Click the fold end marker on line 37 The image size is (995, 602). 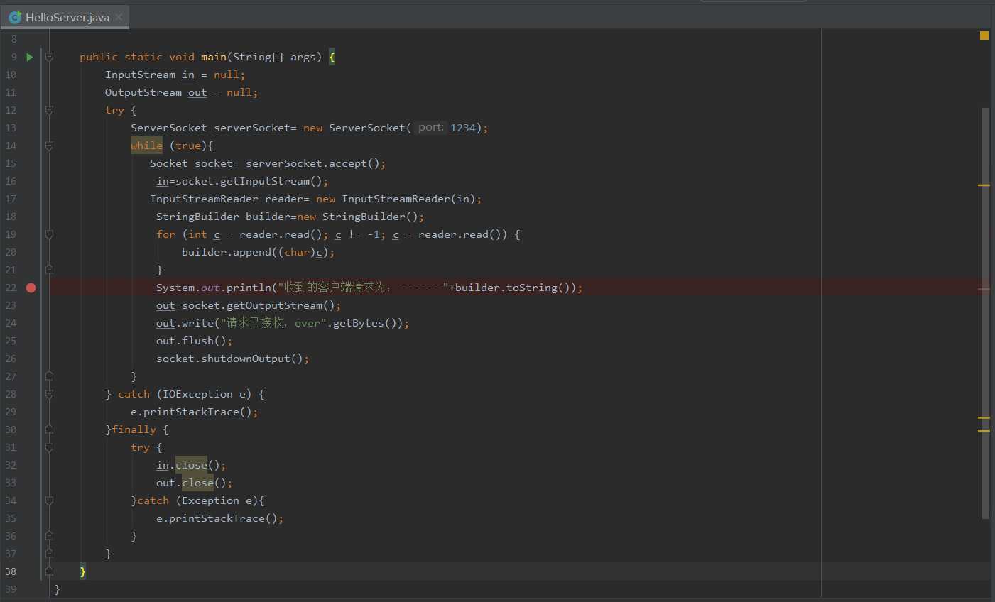pos(49,554)
